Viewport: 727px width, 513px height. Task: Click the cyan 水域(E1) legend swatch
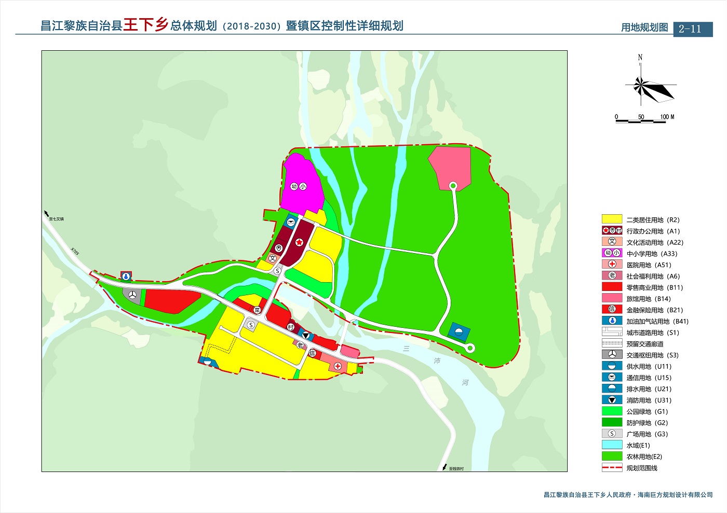pyautogui.click(x=612, y=445)
